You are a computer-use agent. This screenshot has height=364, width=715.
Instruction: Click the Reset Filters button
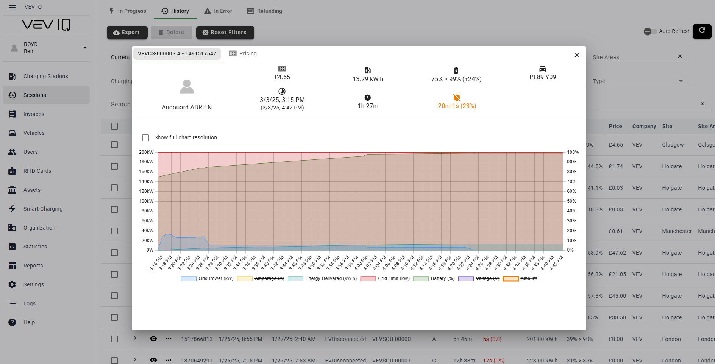[x=225, y=33]
